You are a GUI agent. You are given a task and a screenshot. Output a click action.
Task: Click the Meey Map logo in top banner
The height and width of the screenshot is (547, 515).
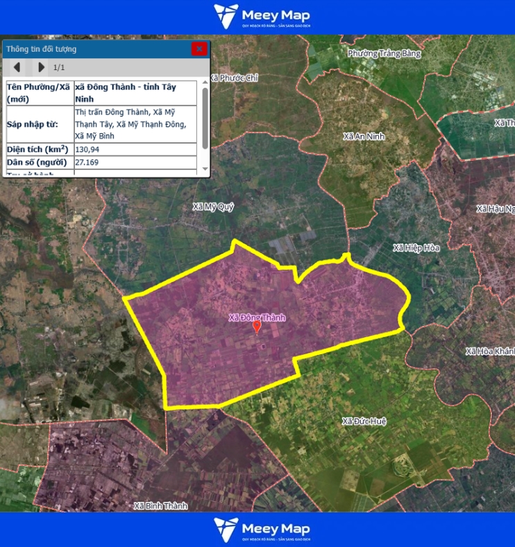(262, 16)
